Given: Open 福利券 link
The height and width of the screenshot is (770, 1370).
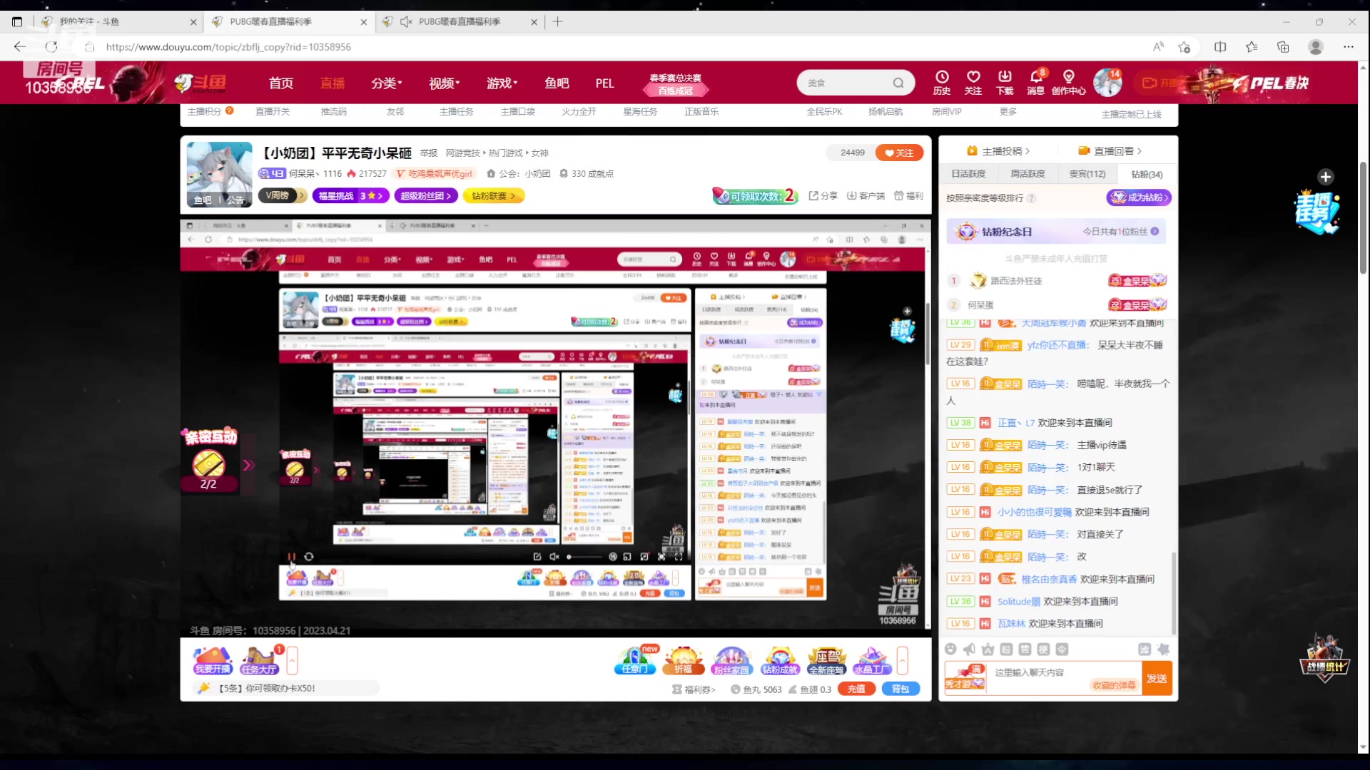Looking at the screenshot, I should click(694, 689).
